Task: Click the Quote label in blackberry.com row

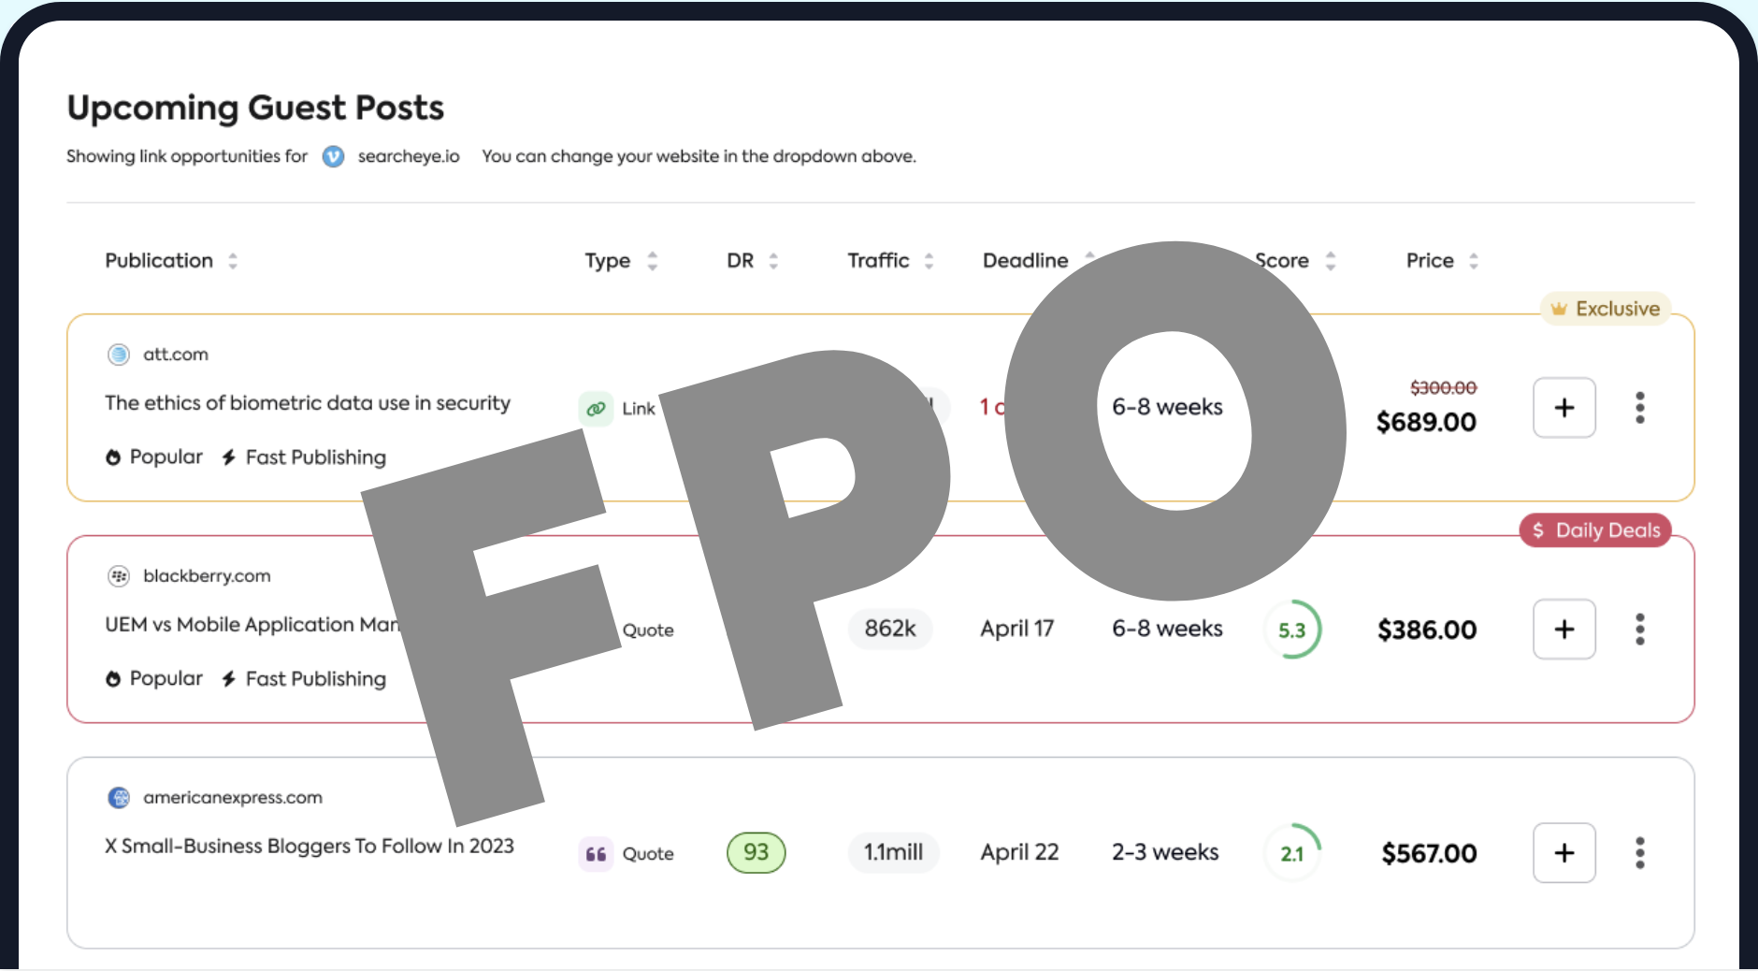Action: [648, 630]
